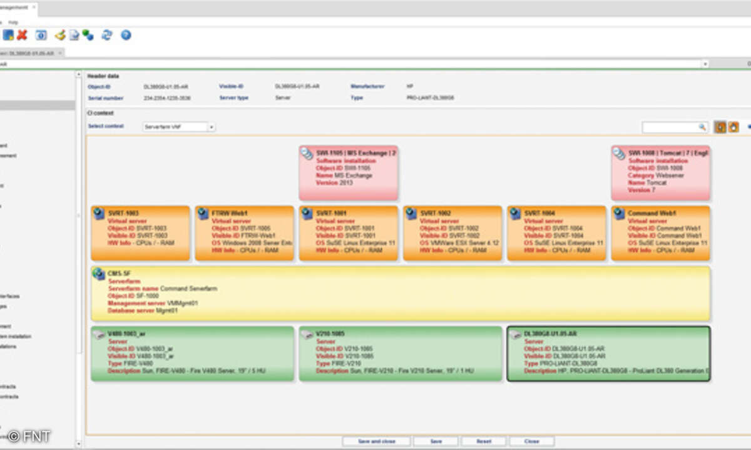This screenshot has width=751, height=450.
Task: Select the SWI-1008 Tomcat card title
Action: coord(668,152)
